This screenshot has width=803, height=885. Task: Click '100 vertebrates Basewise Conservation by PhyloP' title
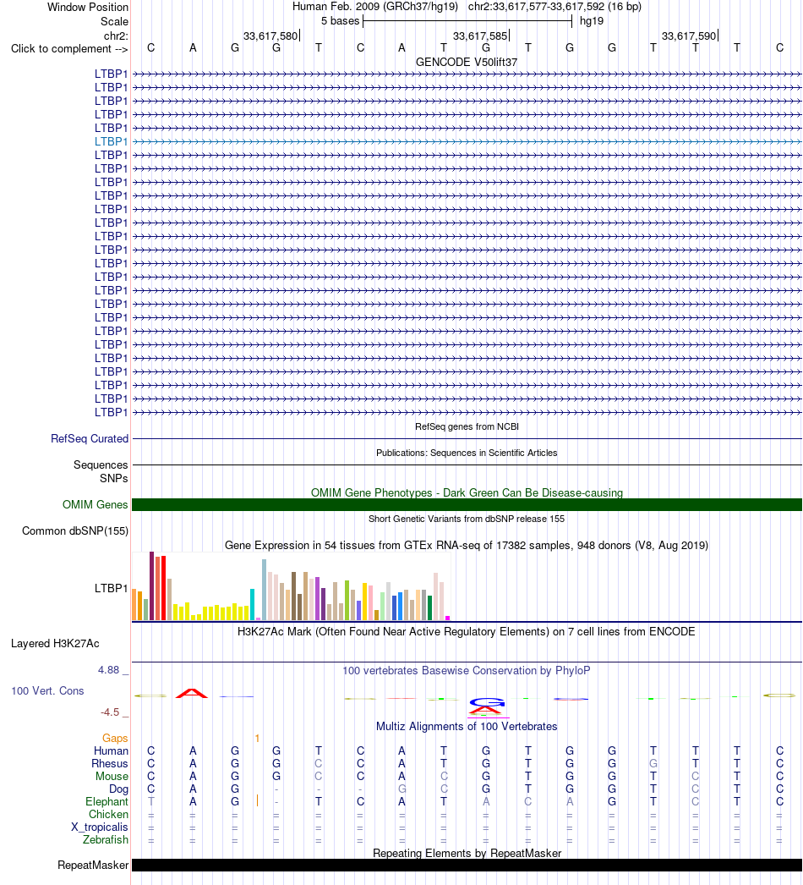point(467,671)
